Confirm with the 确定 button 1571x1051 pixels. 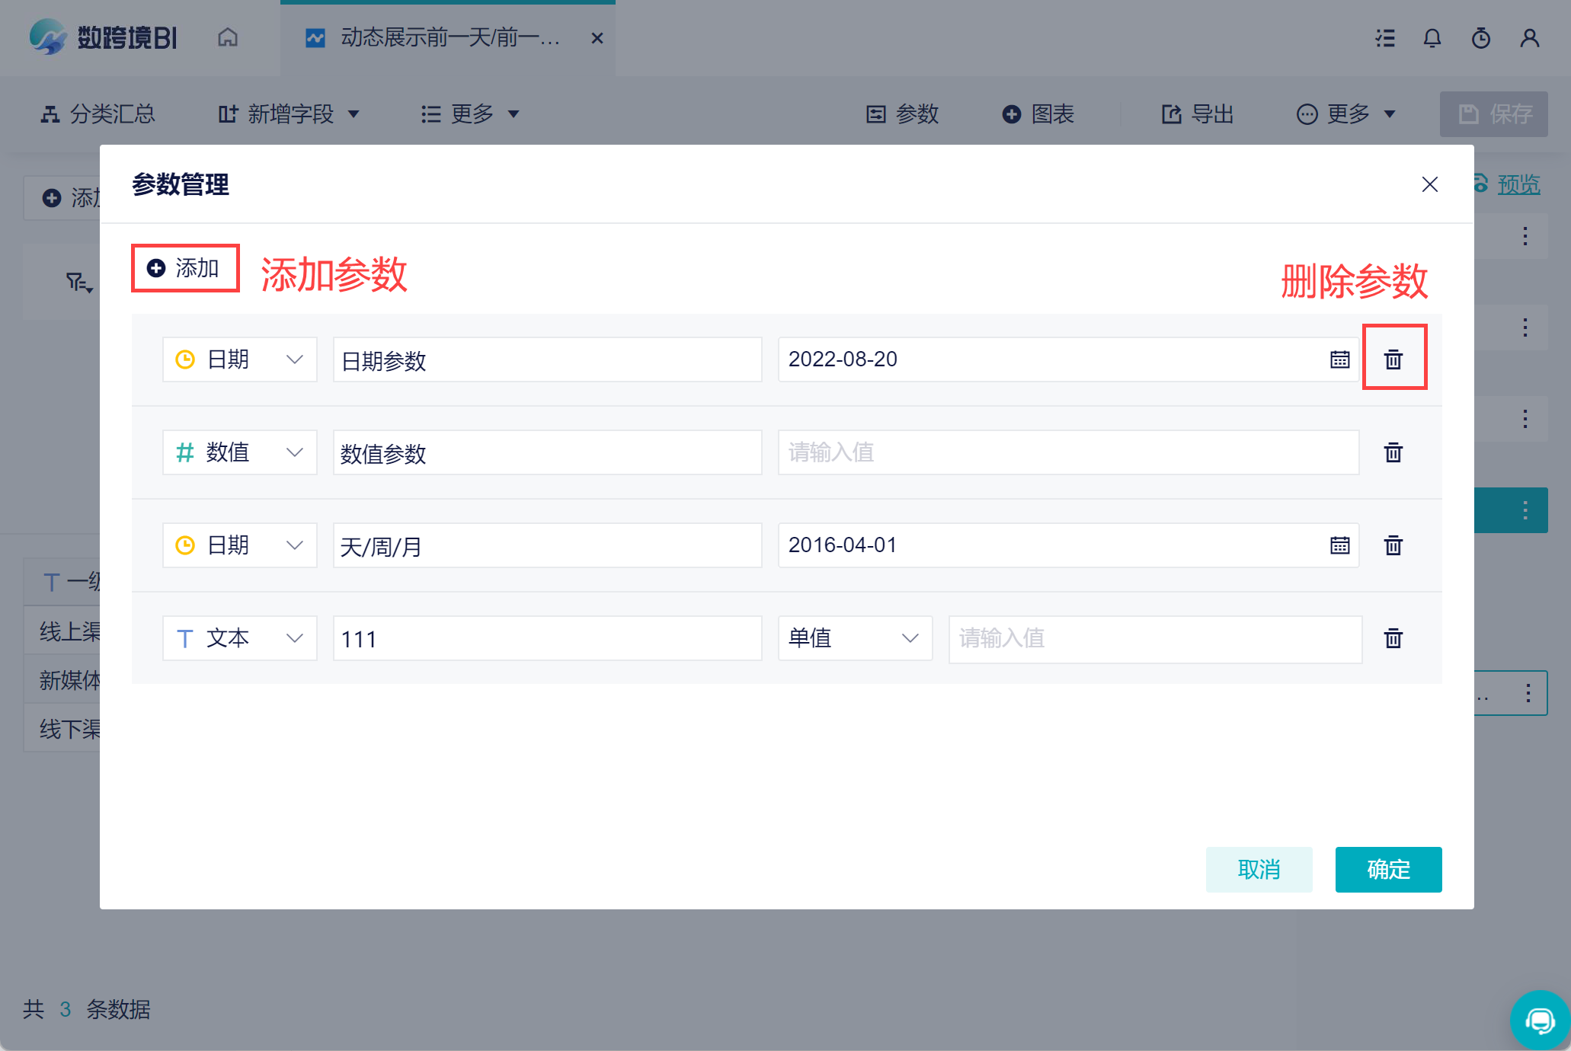[x=1387, y=869]
